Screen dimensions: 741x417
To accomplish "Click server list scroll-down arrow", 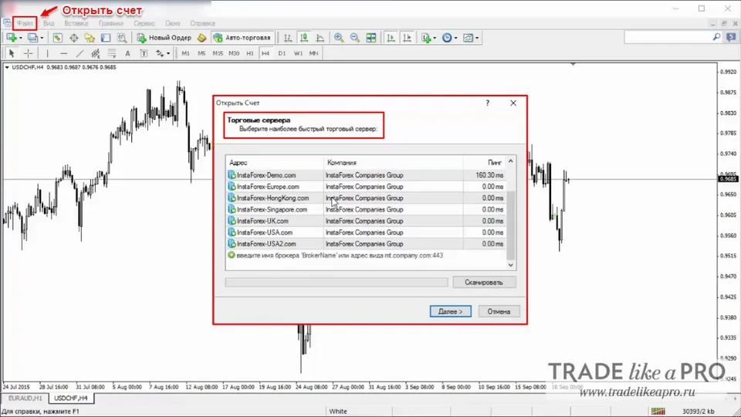I will (x=510, y=265).
